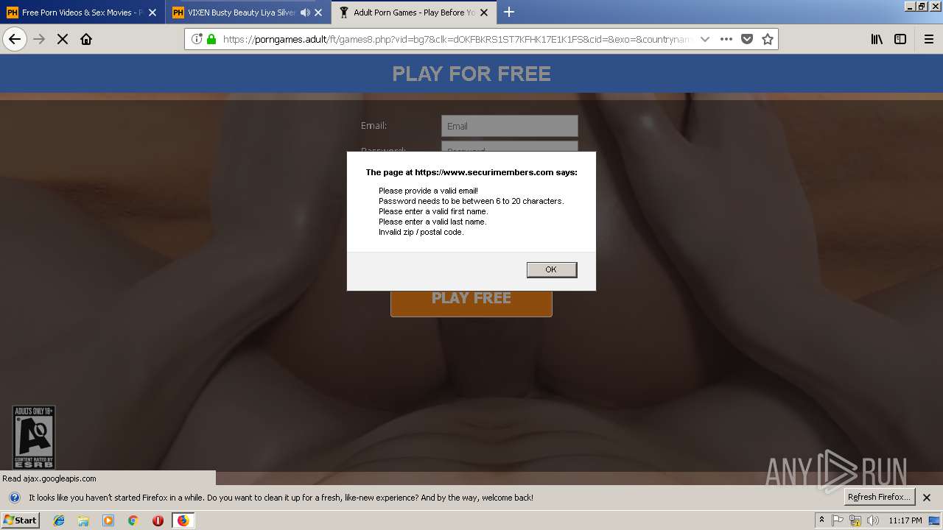Click the notification bar question mark icon

coord(14,498)
